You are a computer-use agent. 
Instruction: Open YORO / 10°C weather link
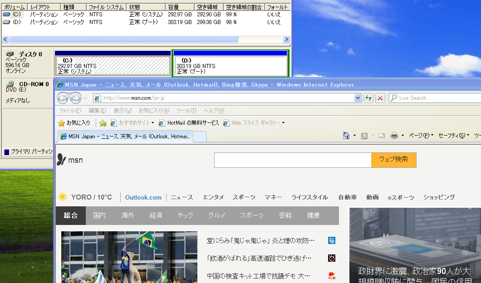pyautogui.click(x=91, y=197)
